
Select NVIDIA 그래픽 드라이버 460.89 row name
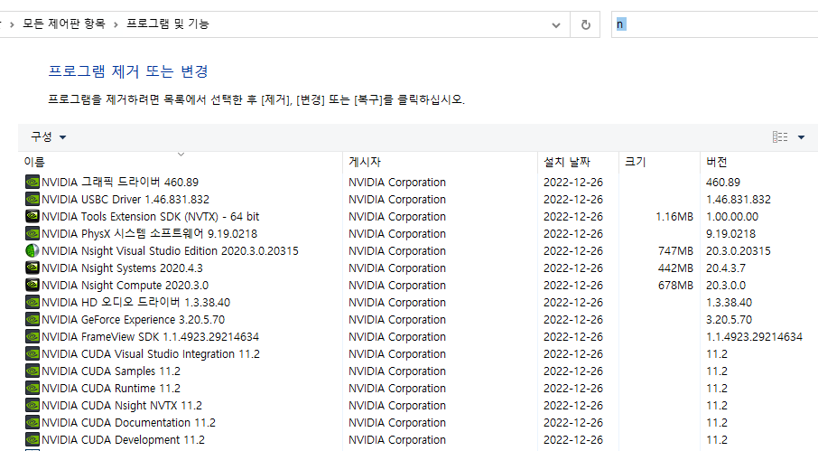coord(120,183)
